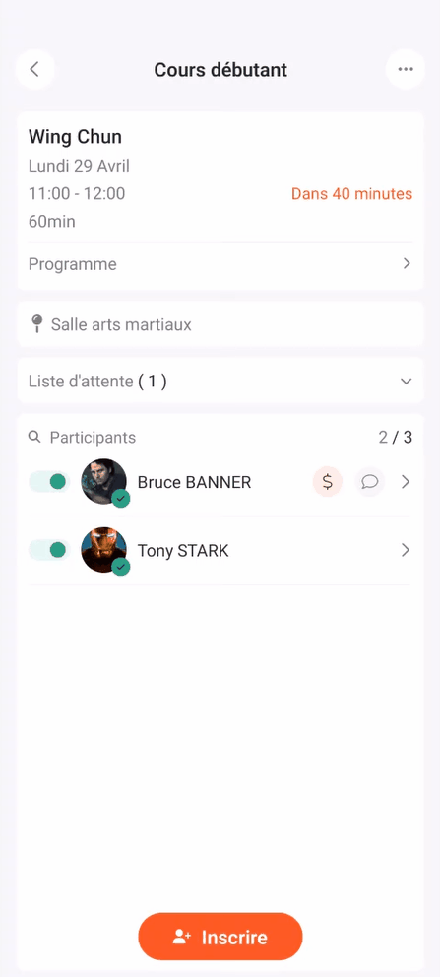Tap Tony Stark's green check badge
Viewport: 440px width, 977px height.
point(121,567)
